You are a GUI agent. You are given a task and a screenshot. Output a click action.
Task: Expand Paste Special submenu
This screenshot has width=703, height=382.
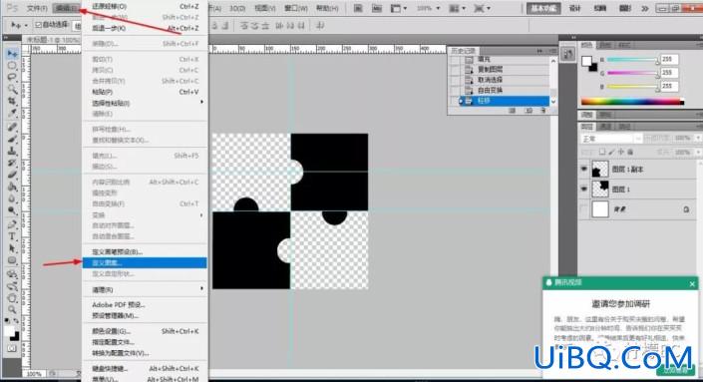(x=145, y=103)
